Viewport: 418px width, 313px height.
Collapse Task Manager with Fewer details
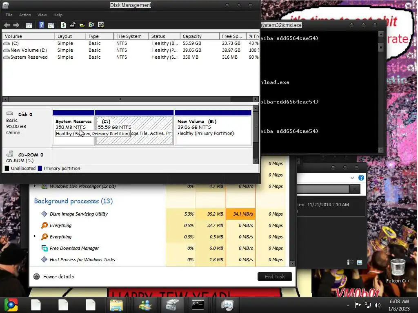[53, 277]
